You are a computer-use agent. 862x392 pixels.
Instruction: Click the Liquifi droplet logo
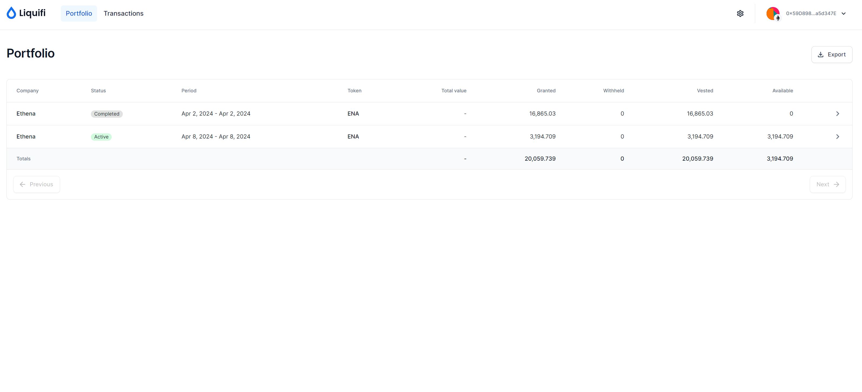click(11, 13)
